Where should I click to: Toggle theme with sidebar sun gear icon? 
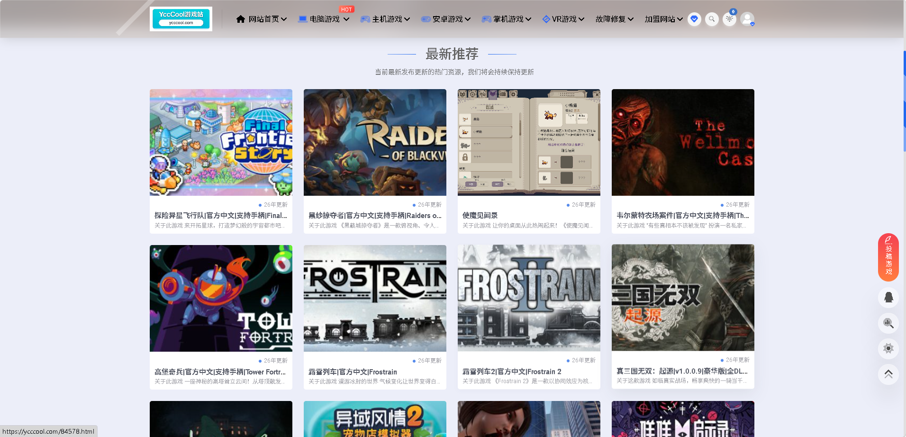coord(888,349)
